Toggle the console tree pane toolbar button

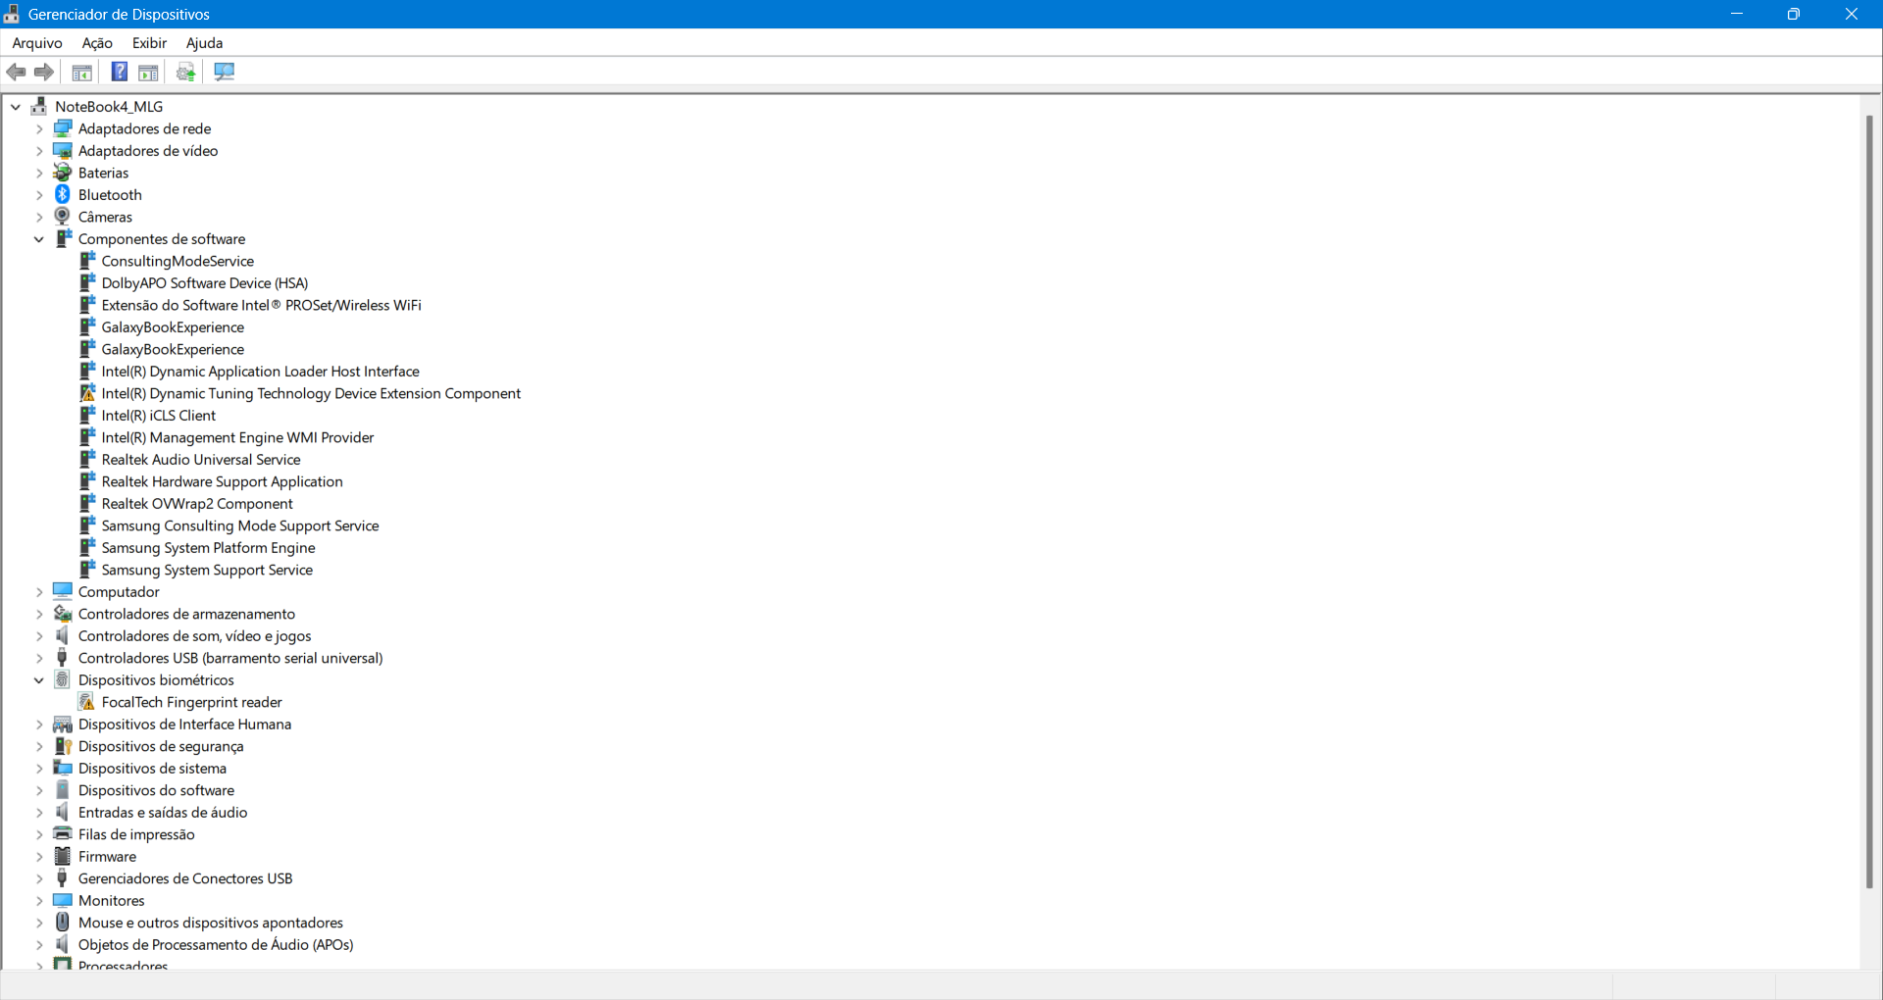82,72
